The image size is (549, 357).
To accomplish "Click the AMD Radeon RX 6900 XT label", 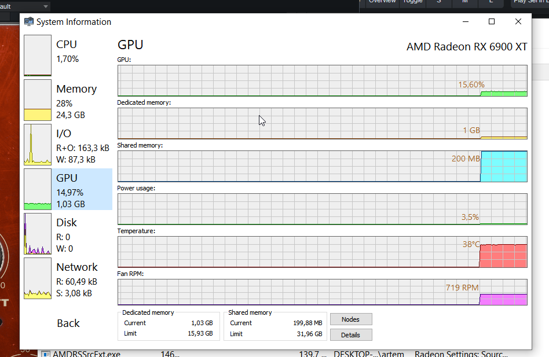I will (x=467, y=46).
